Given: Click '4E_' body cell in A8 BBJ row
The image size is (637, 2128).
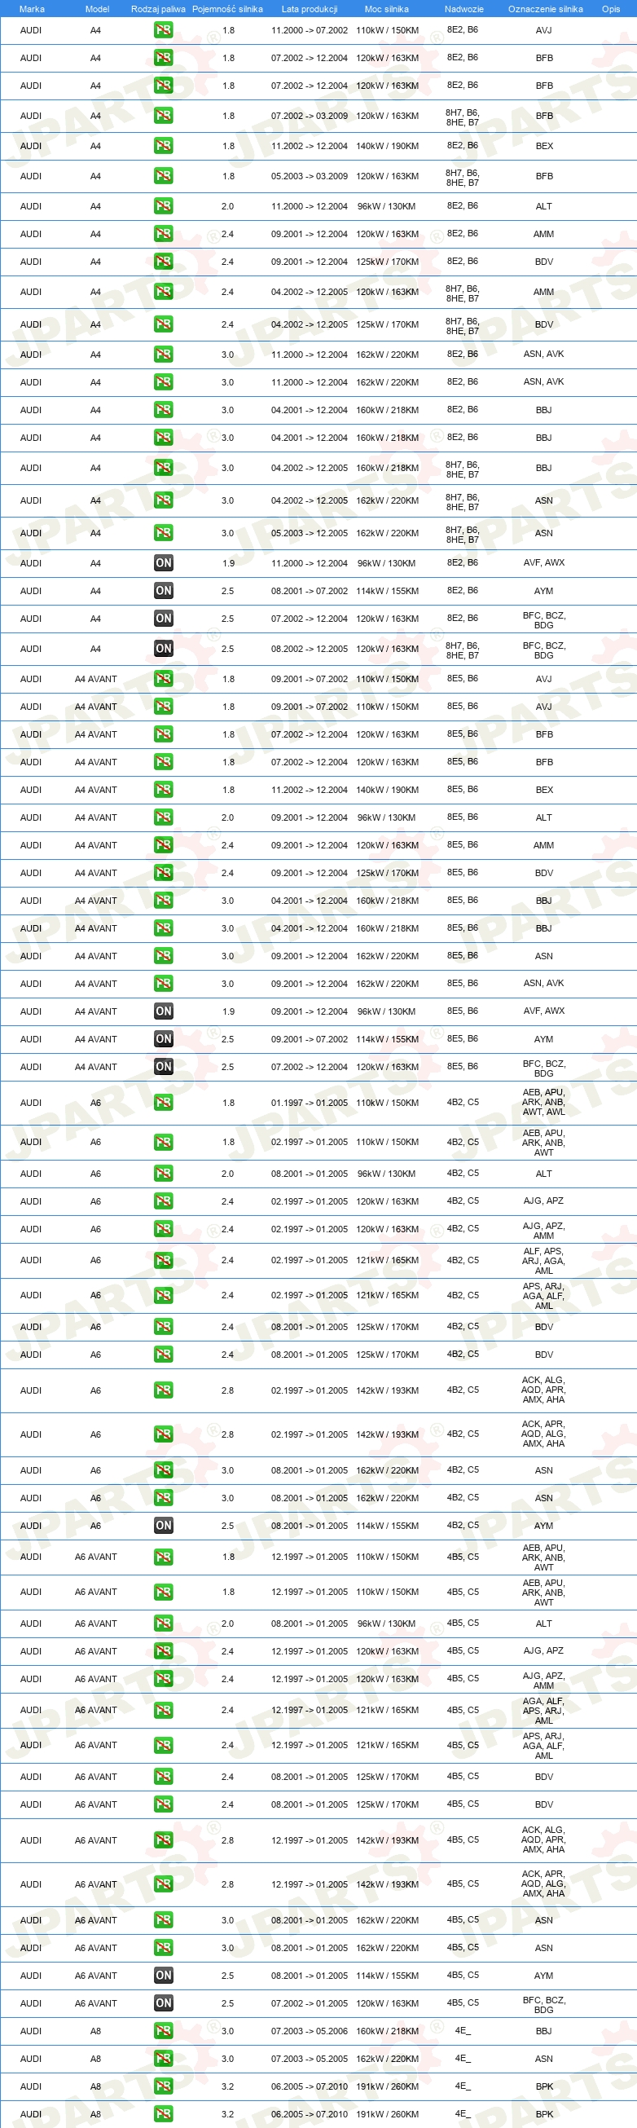Looking at the screenshot, I should [x=463, y=2030].
